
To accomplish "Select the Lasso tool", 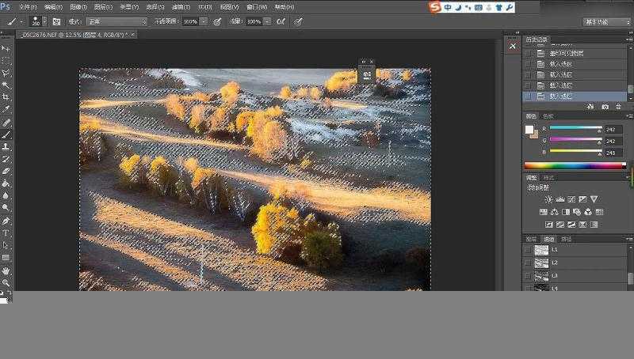I will (6, 73).
